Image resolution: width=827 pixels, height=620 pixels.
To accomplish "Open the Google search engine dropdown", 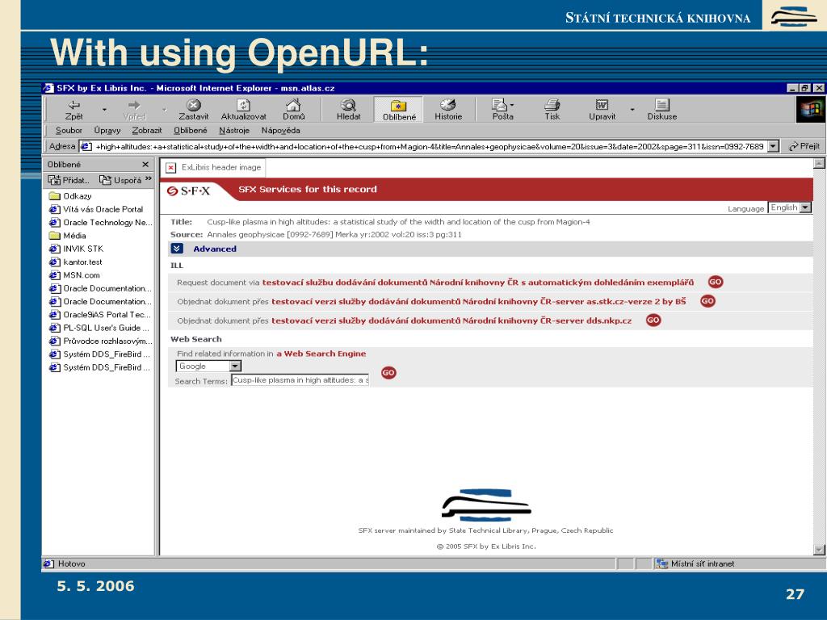I will (x=208, y=366).
